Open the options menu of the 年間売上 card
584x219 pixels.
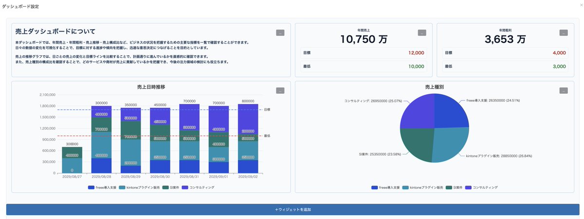click(x=422, y=33)
